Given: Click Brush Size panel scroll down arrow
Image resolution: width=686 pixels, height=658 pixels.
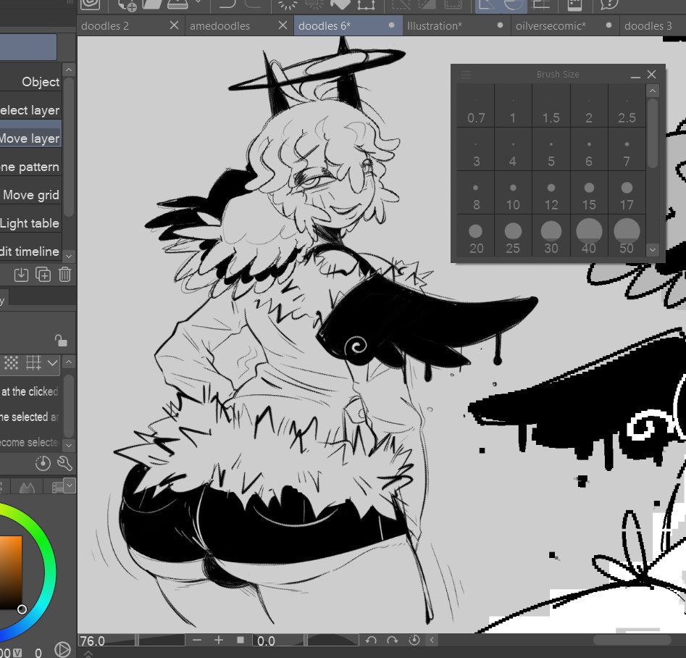Looking at the screenshot, I should (x=652, y=250).
